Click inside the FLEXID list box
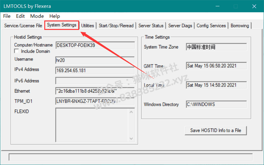 (92, 125)
